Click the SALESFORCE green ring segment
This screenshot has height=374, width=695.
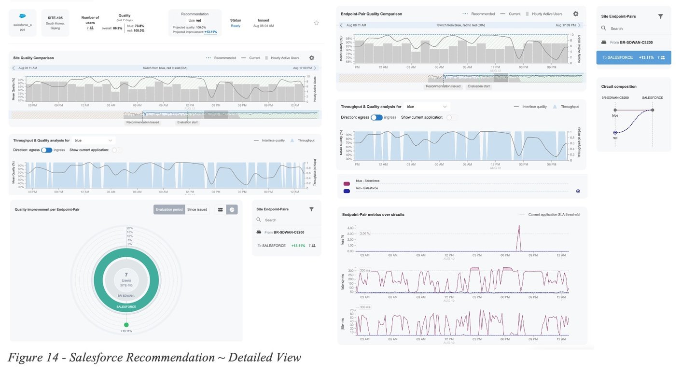[x=126, y=307]
